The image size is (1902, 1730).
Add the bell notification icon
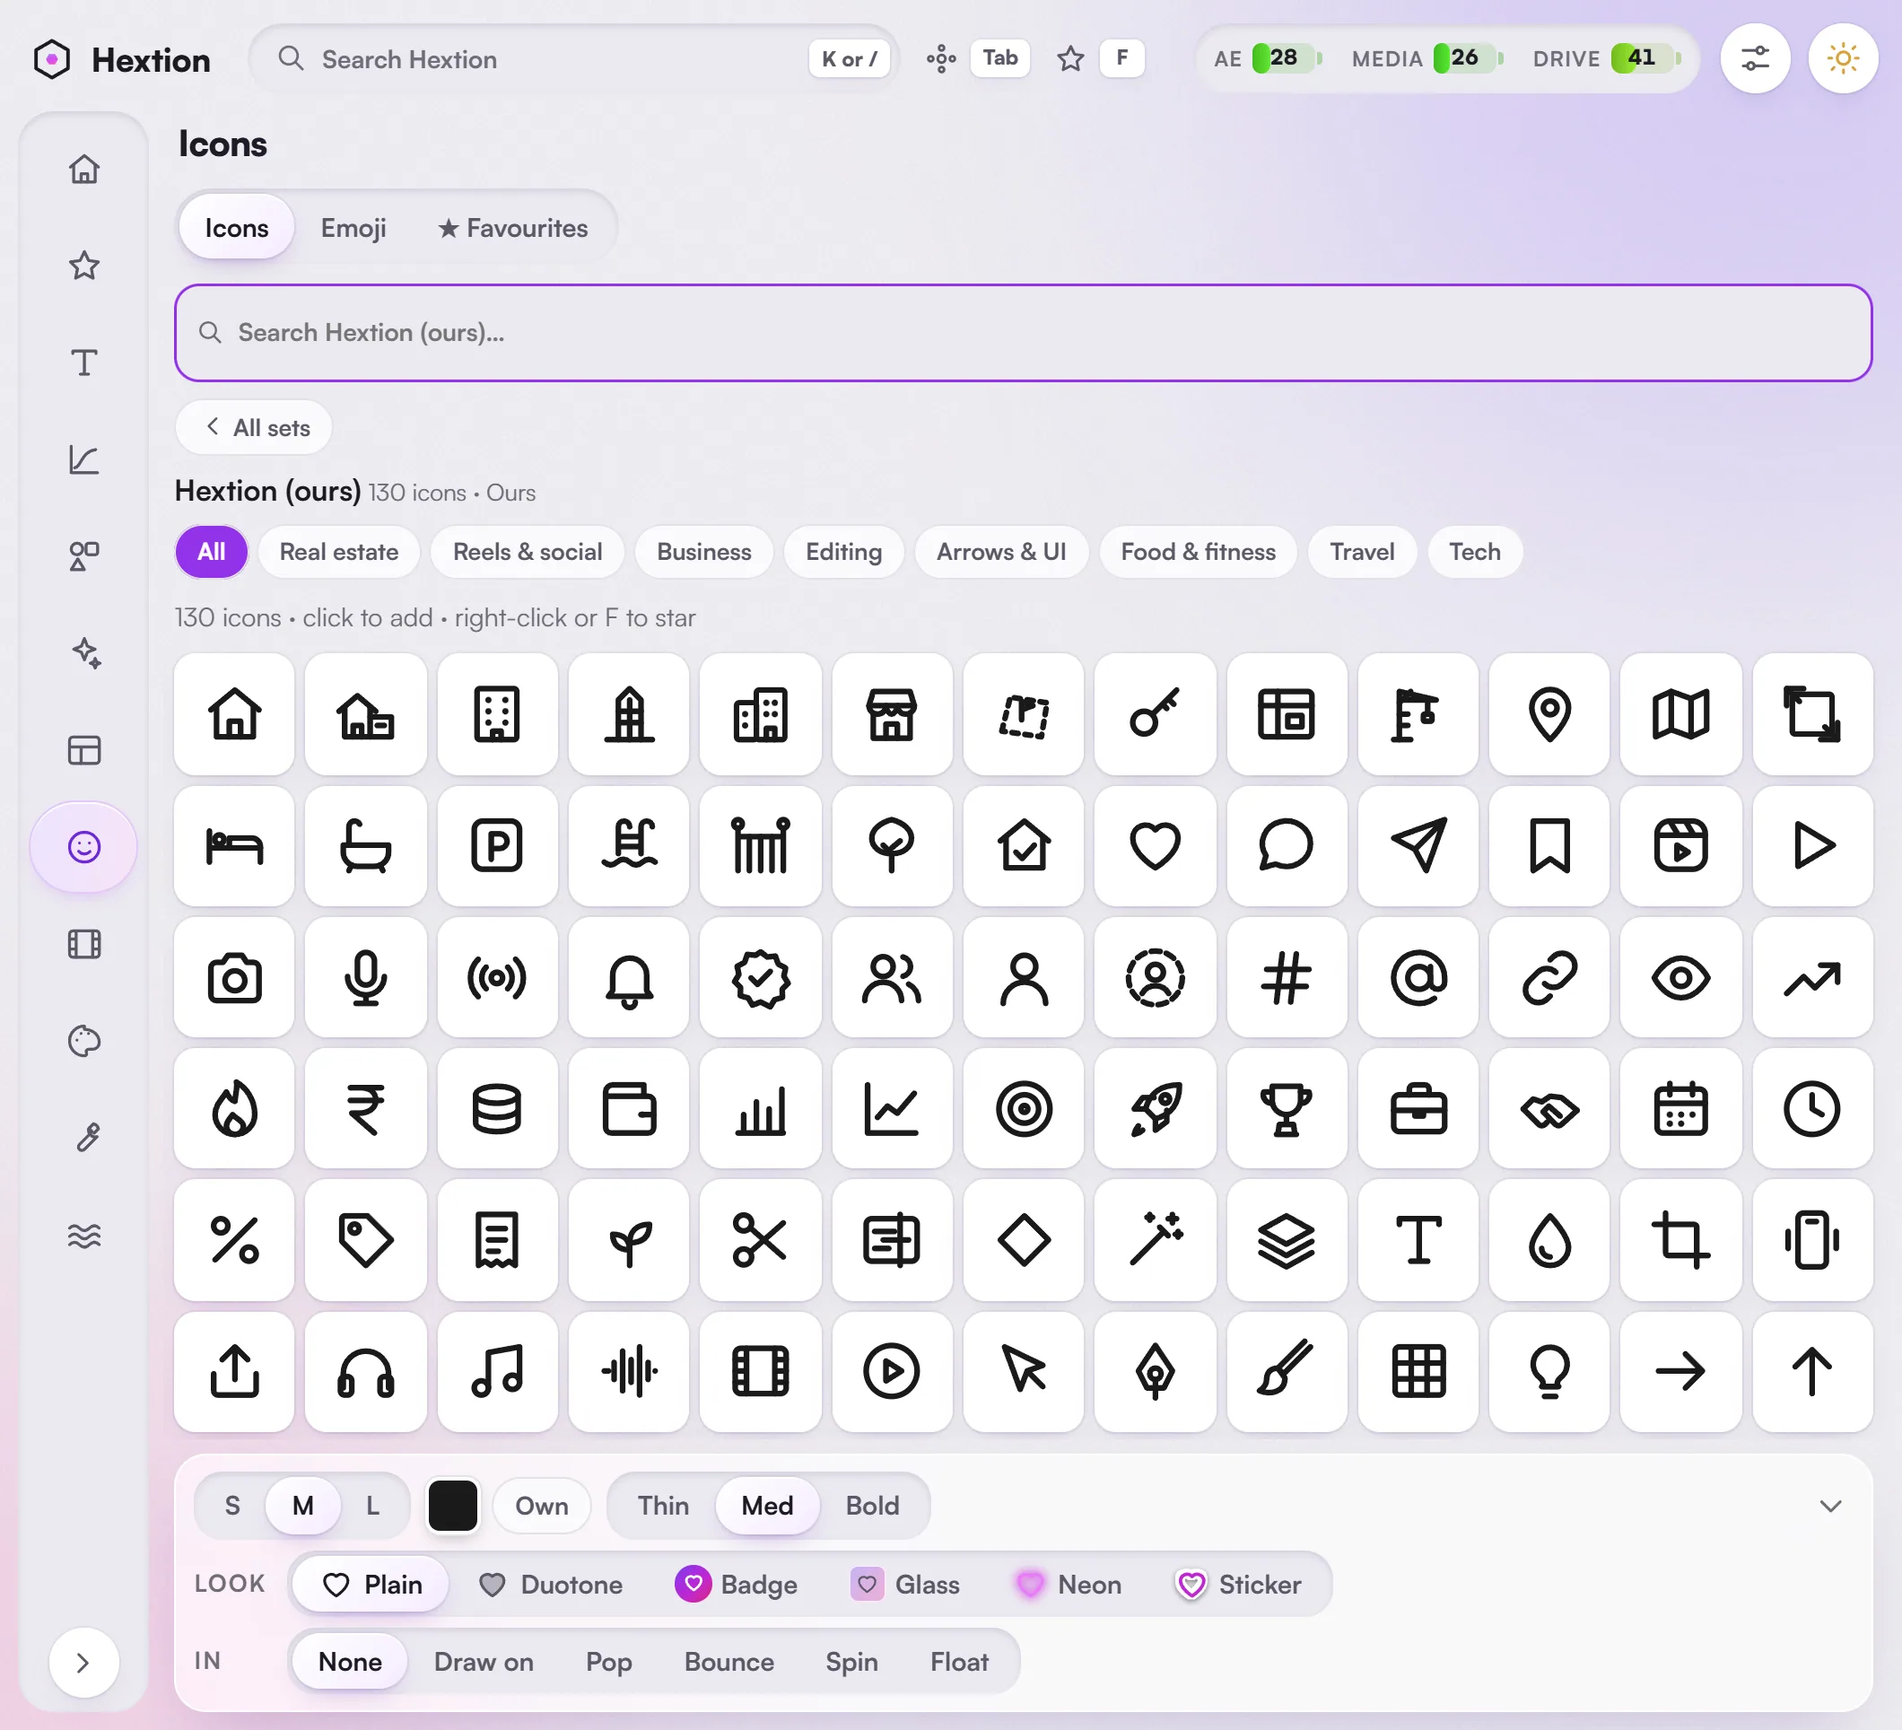point(628,977)
